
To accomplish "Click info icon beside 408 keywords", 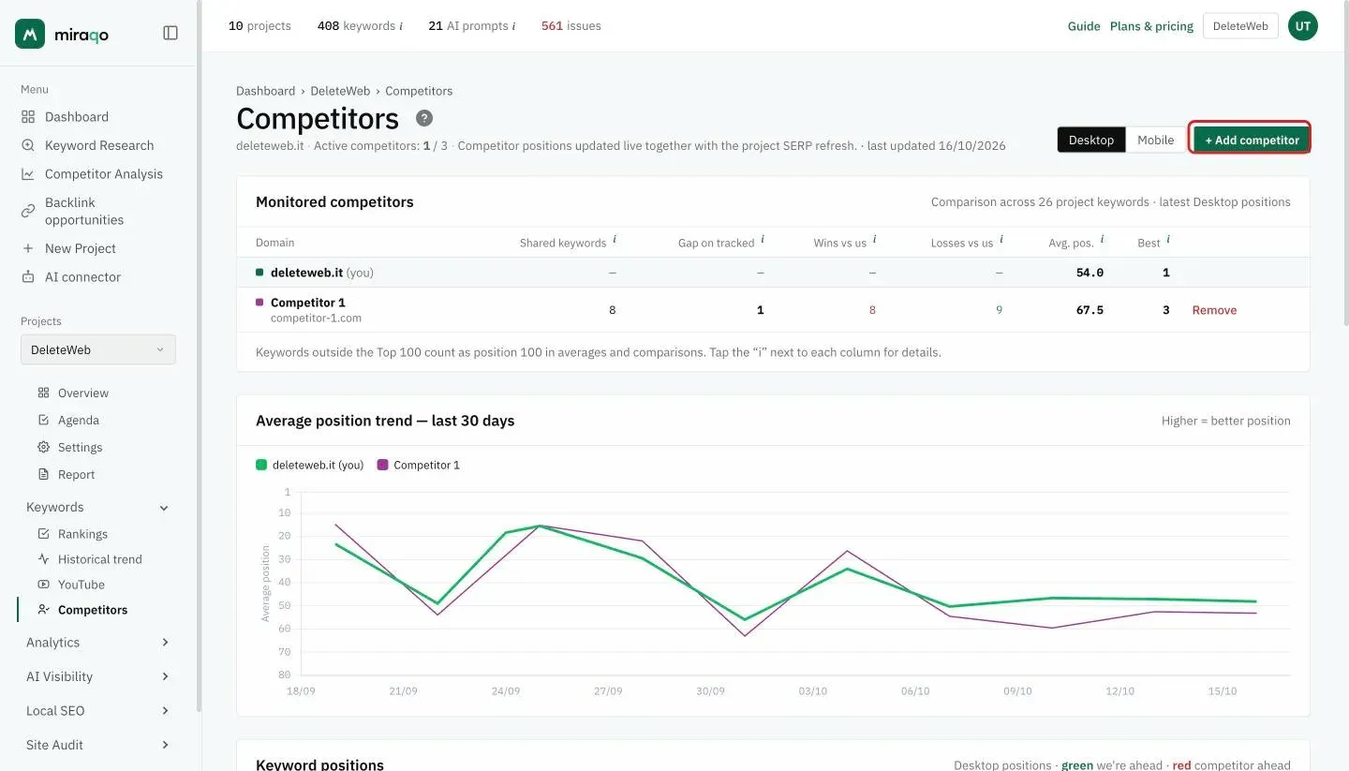I will coord(401,26).
